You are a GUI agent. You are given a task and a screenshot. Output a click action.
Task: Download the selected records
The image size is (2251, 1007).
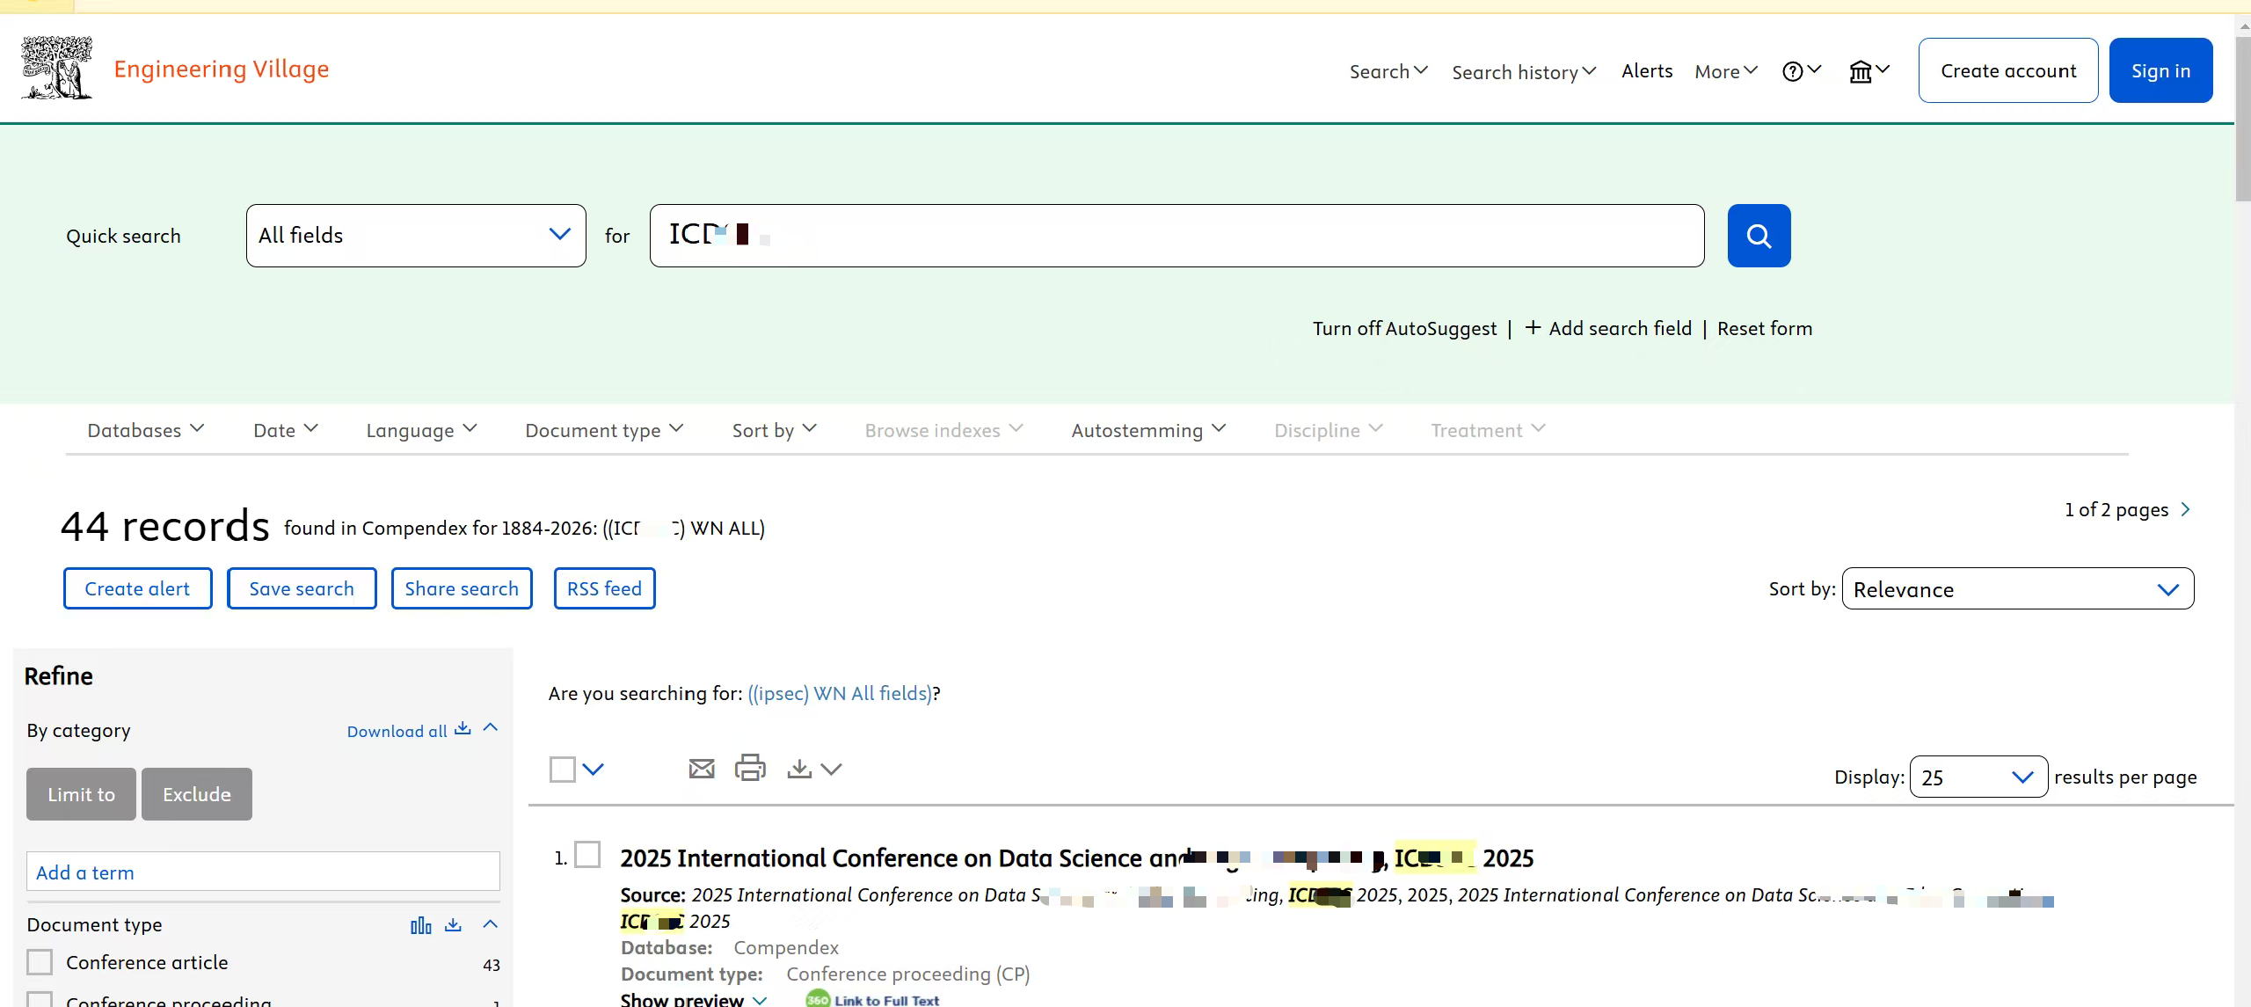coord(799,769)
